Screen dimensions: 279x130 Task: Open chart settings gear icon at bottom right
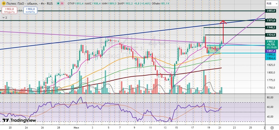272,128
